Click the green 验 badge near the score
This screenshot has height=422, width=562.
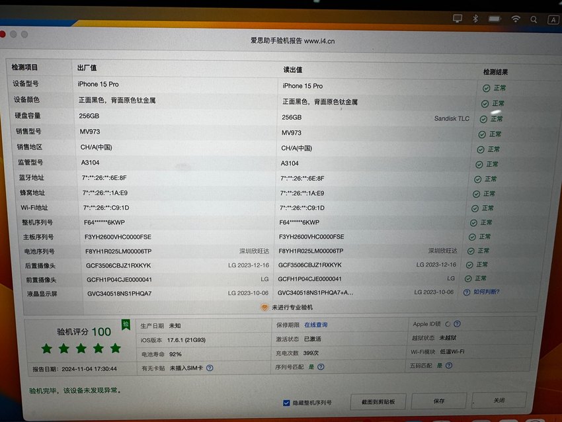pos(126,325)
